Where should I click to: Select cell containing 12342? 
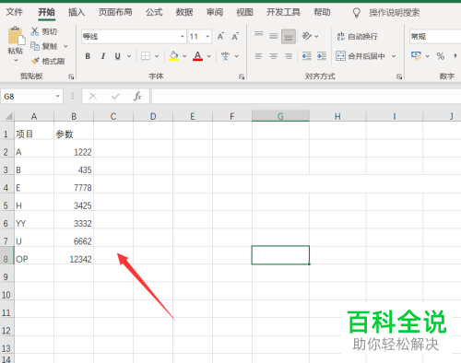coord(74,255)
